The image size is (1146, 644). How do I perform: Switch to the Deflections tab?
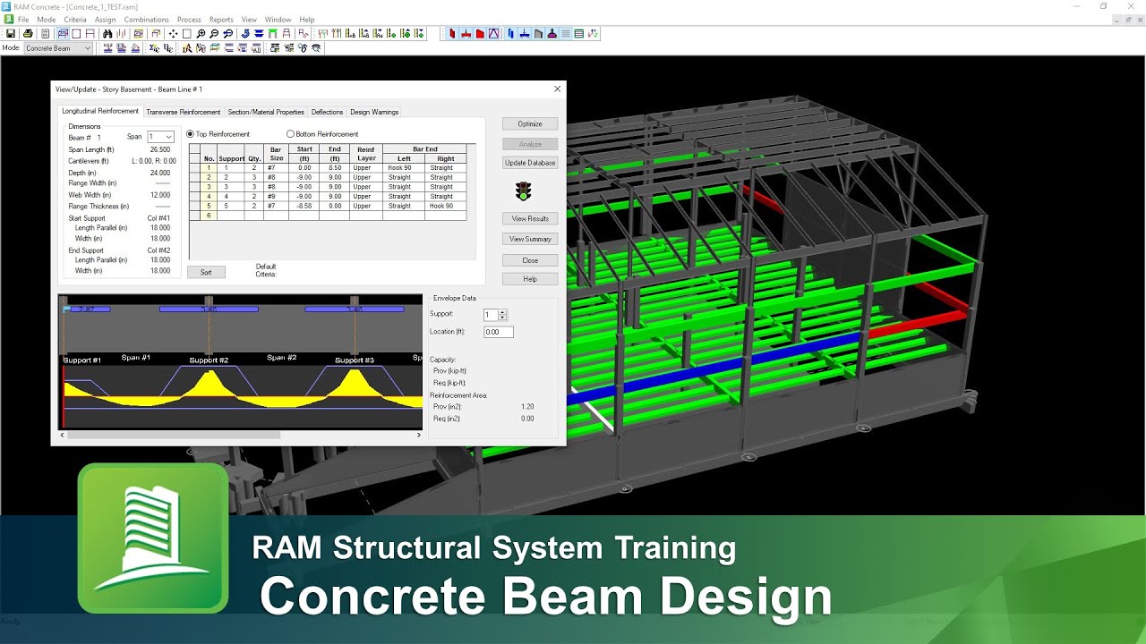[x=327, y=113]
